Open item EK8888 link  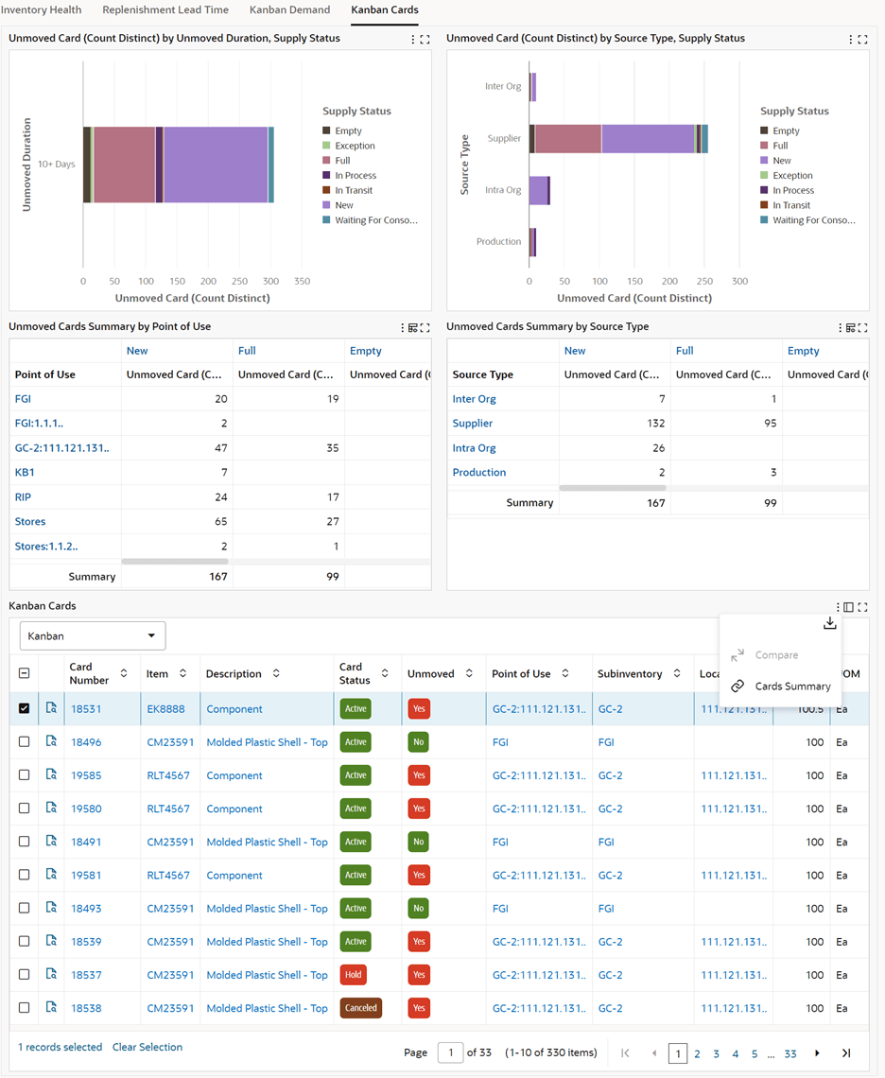pyautogui.click(x=165, y=709)
